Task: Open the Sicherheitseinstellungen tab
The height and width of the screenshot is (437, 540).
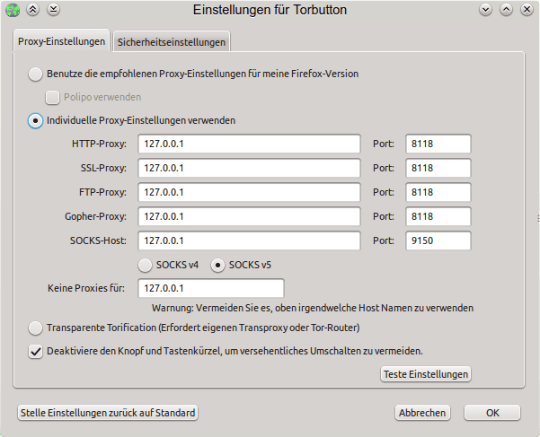Action: (x=172, y=42)
